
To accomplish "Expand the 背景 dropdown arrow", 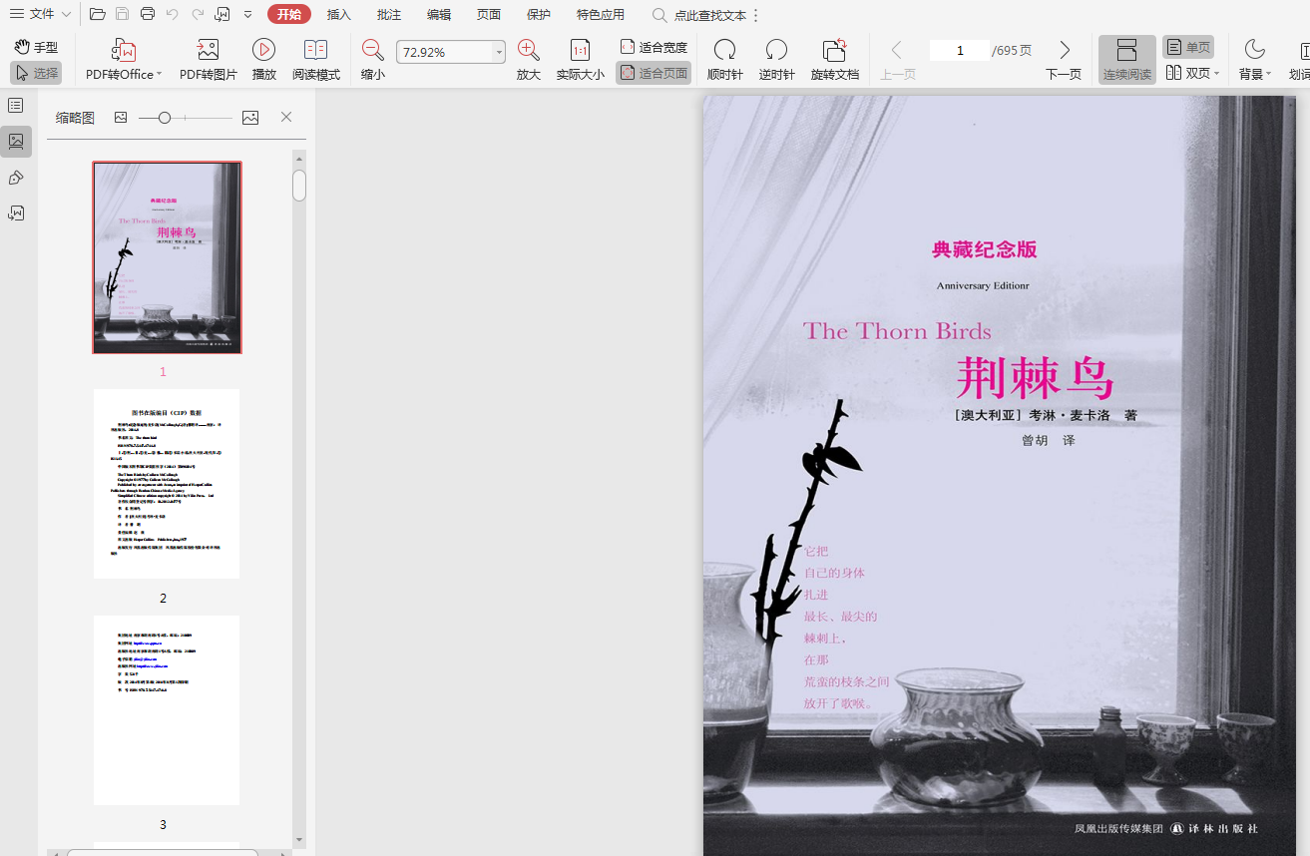I will tap(1268, 75).
